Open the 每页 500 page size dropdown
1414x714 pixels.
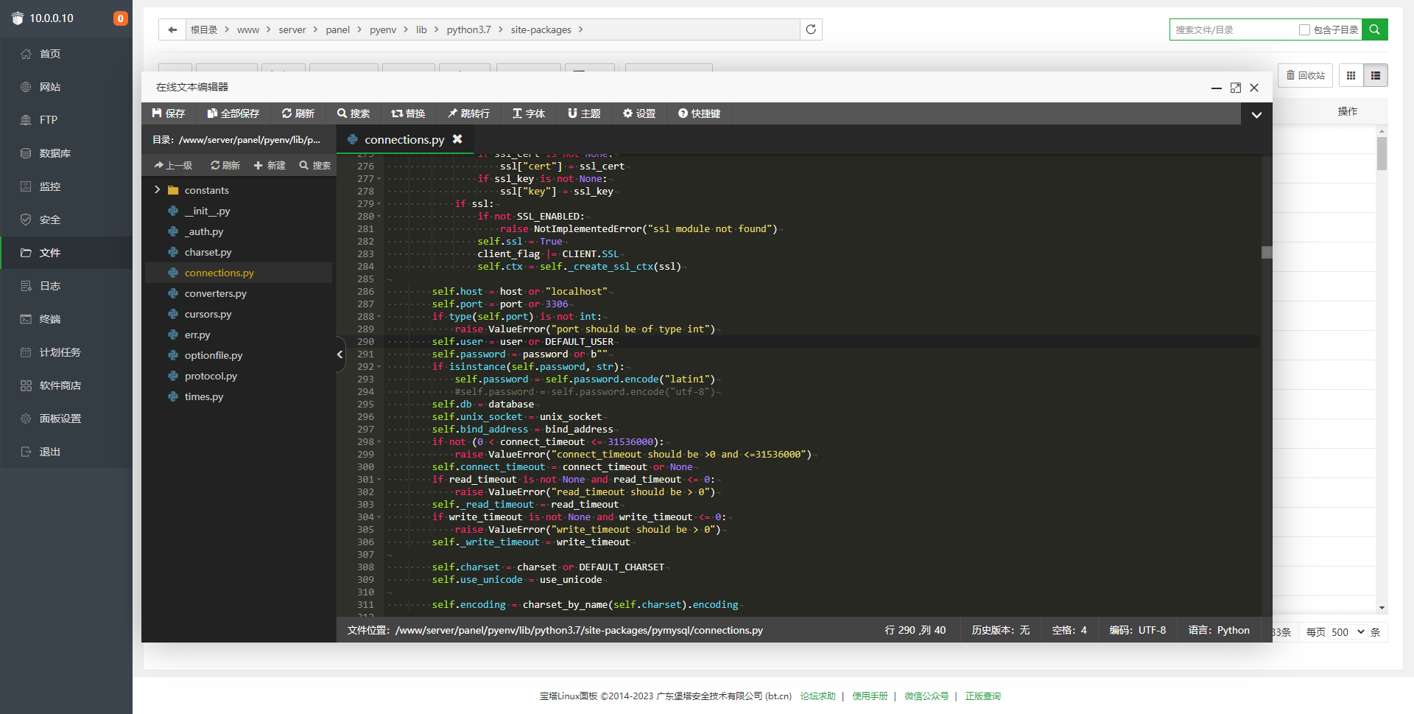tap(1347, 632)
